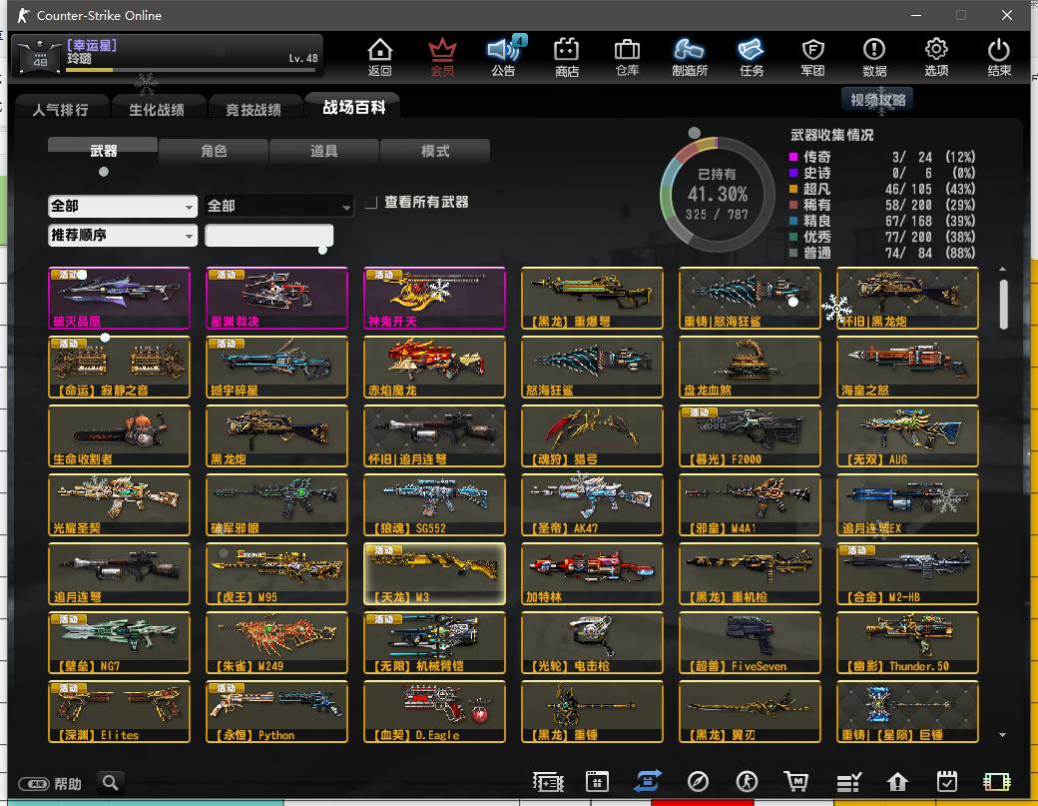Image resolution: width=1038 pixels, height=806 pixels.
Task: Select the 角色 sub-tab
Action: tap(214, 151)
